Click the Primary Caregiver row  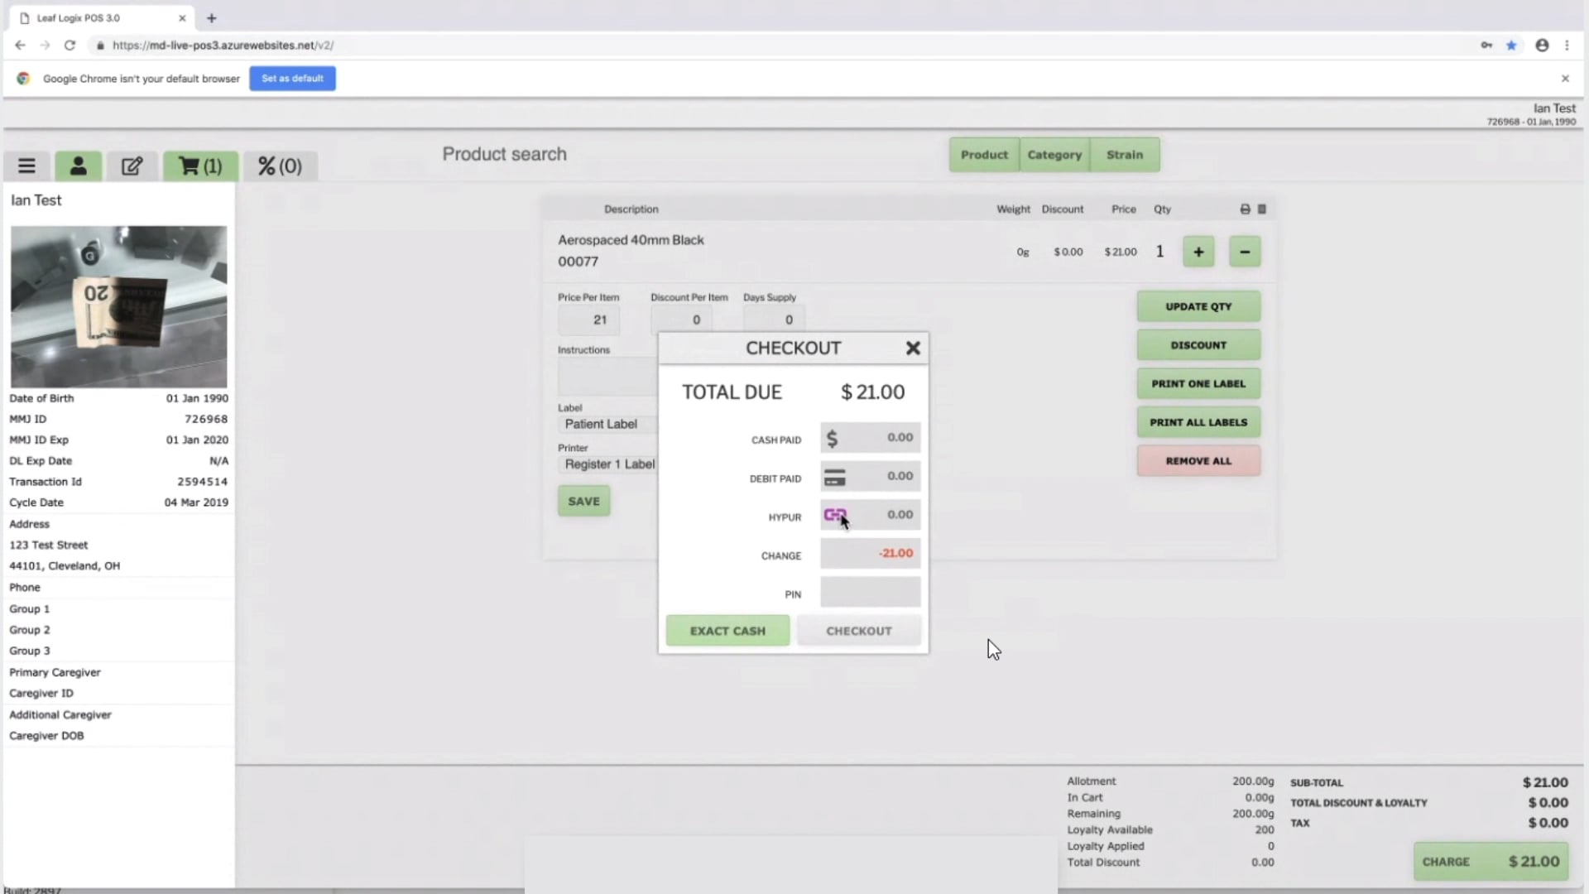pos(118,673)
